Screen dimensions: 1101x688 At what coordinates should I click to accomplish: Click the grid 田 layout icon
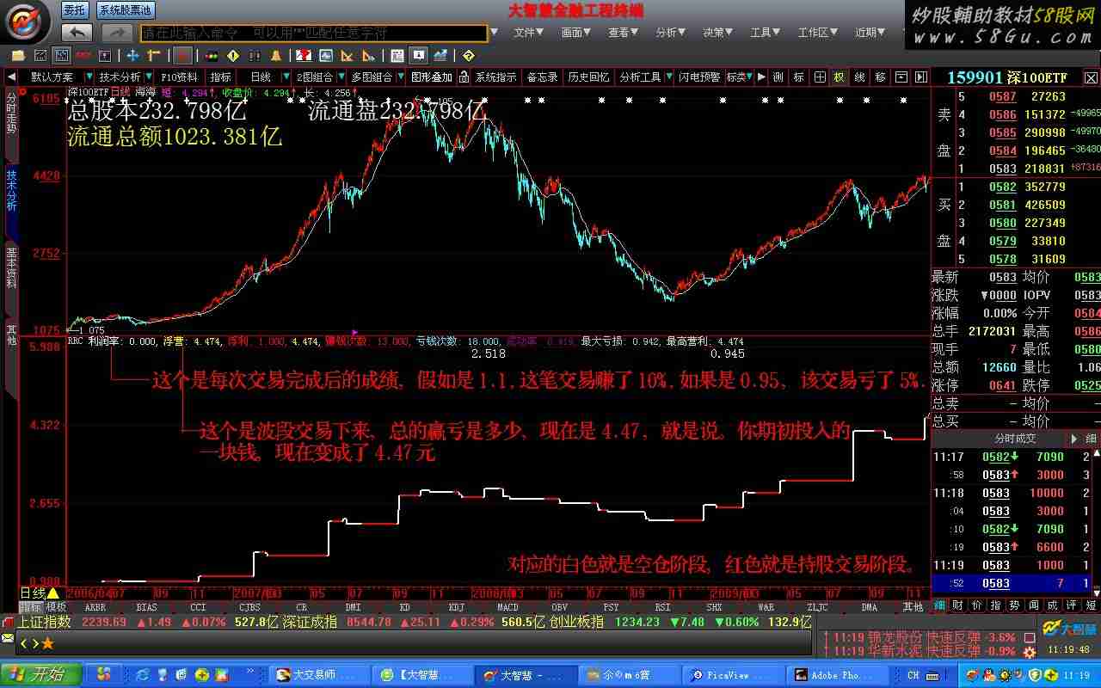click(x=820, y=77)
